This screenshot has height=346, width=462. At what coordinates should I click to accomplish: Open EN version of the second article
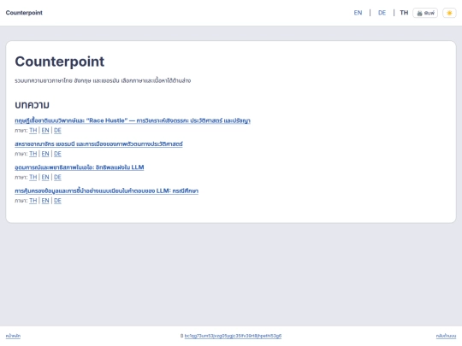(45, 154)
